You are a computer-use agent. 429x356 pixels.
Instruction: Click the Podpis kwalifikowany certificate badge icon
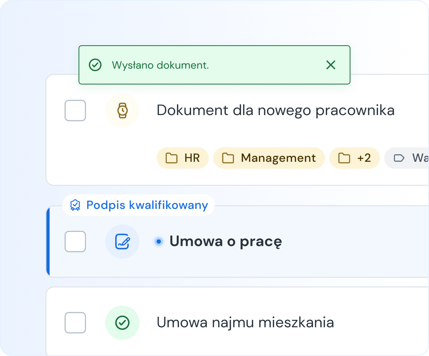pyautogui.click(x=76, y=205)
